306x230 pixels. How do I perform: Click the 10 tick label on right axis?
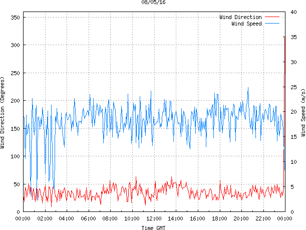pyautogui.click(x=293, y=162)
